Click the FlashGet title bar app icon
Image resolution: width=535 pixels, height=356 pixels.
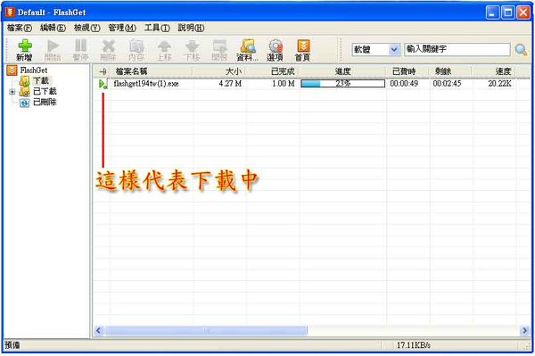(x=10, y=12)
